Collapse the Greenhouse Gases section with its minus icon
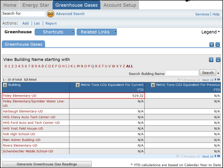Screen dimensions: 223x168 tap(218, 44)
